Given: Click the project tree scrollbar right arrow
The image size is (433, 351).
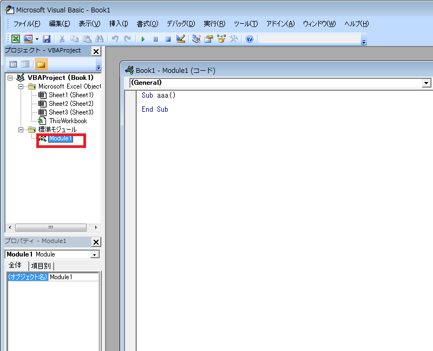Looking at the screenshot, I should tap(96, 227).
